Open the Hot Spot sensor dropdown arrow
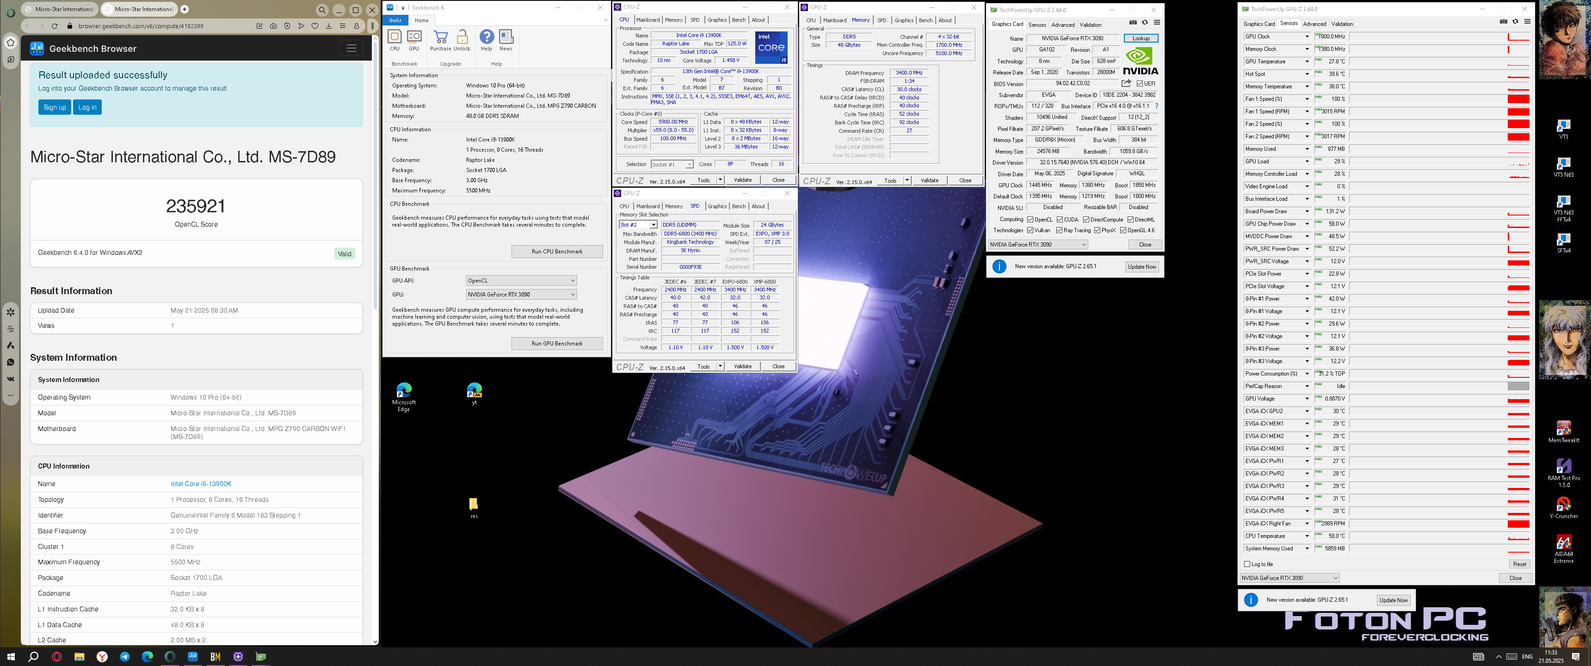This screenshot has height=666, width=1591. 1307,74
